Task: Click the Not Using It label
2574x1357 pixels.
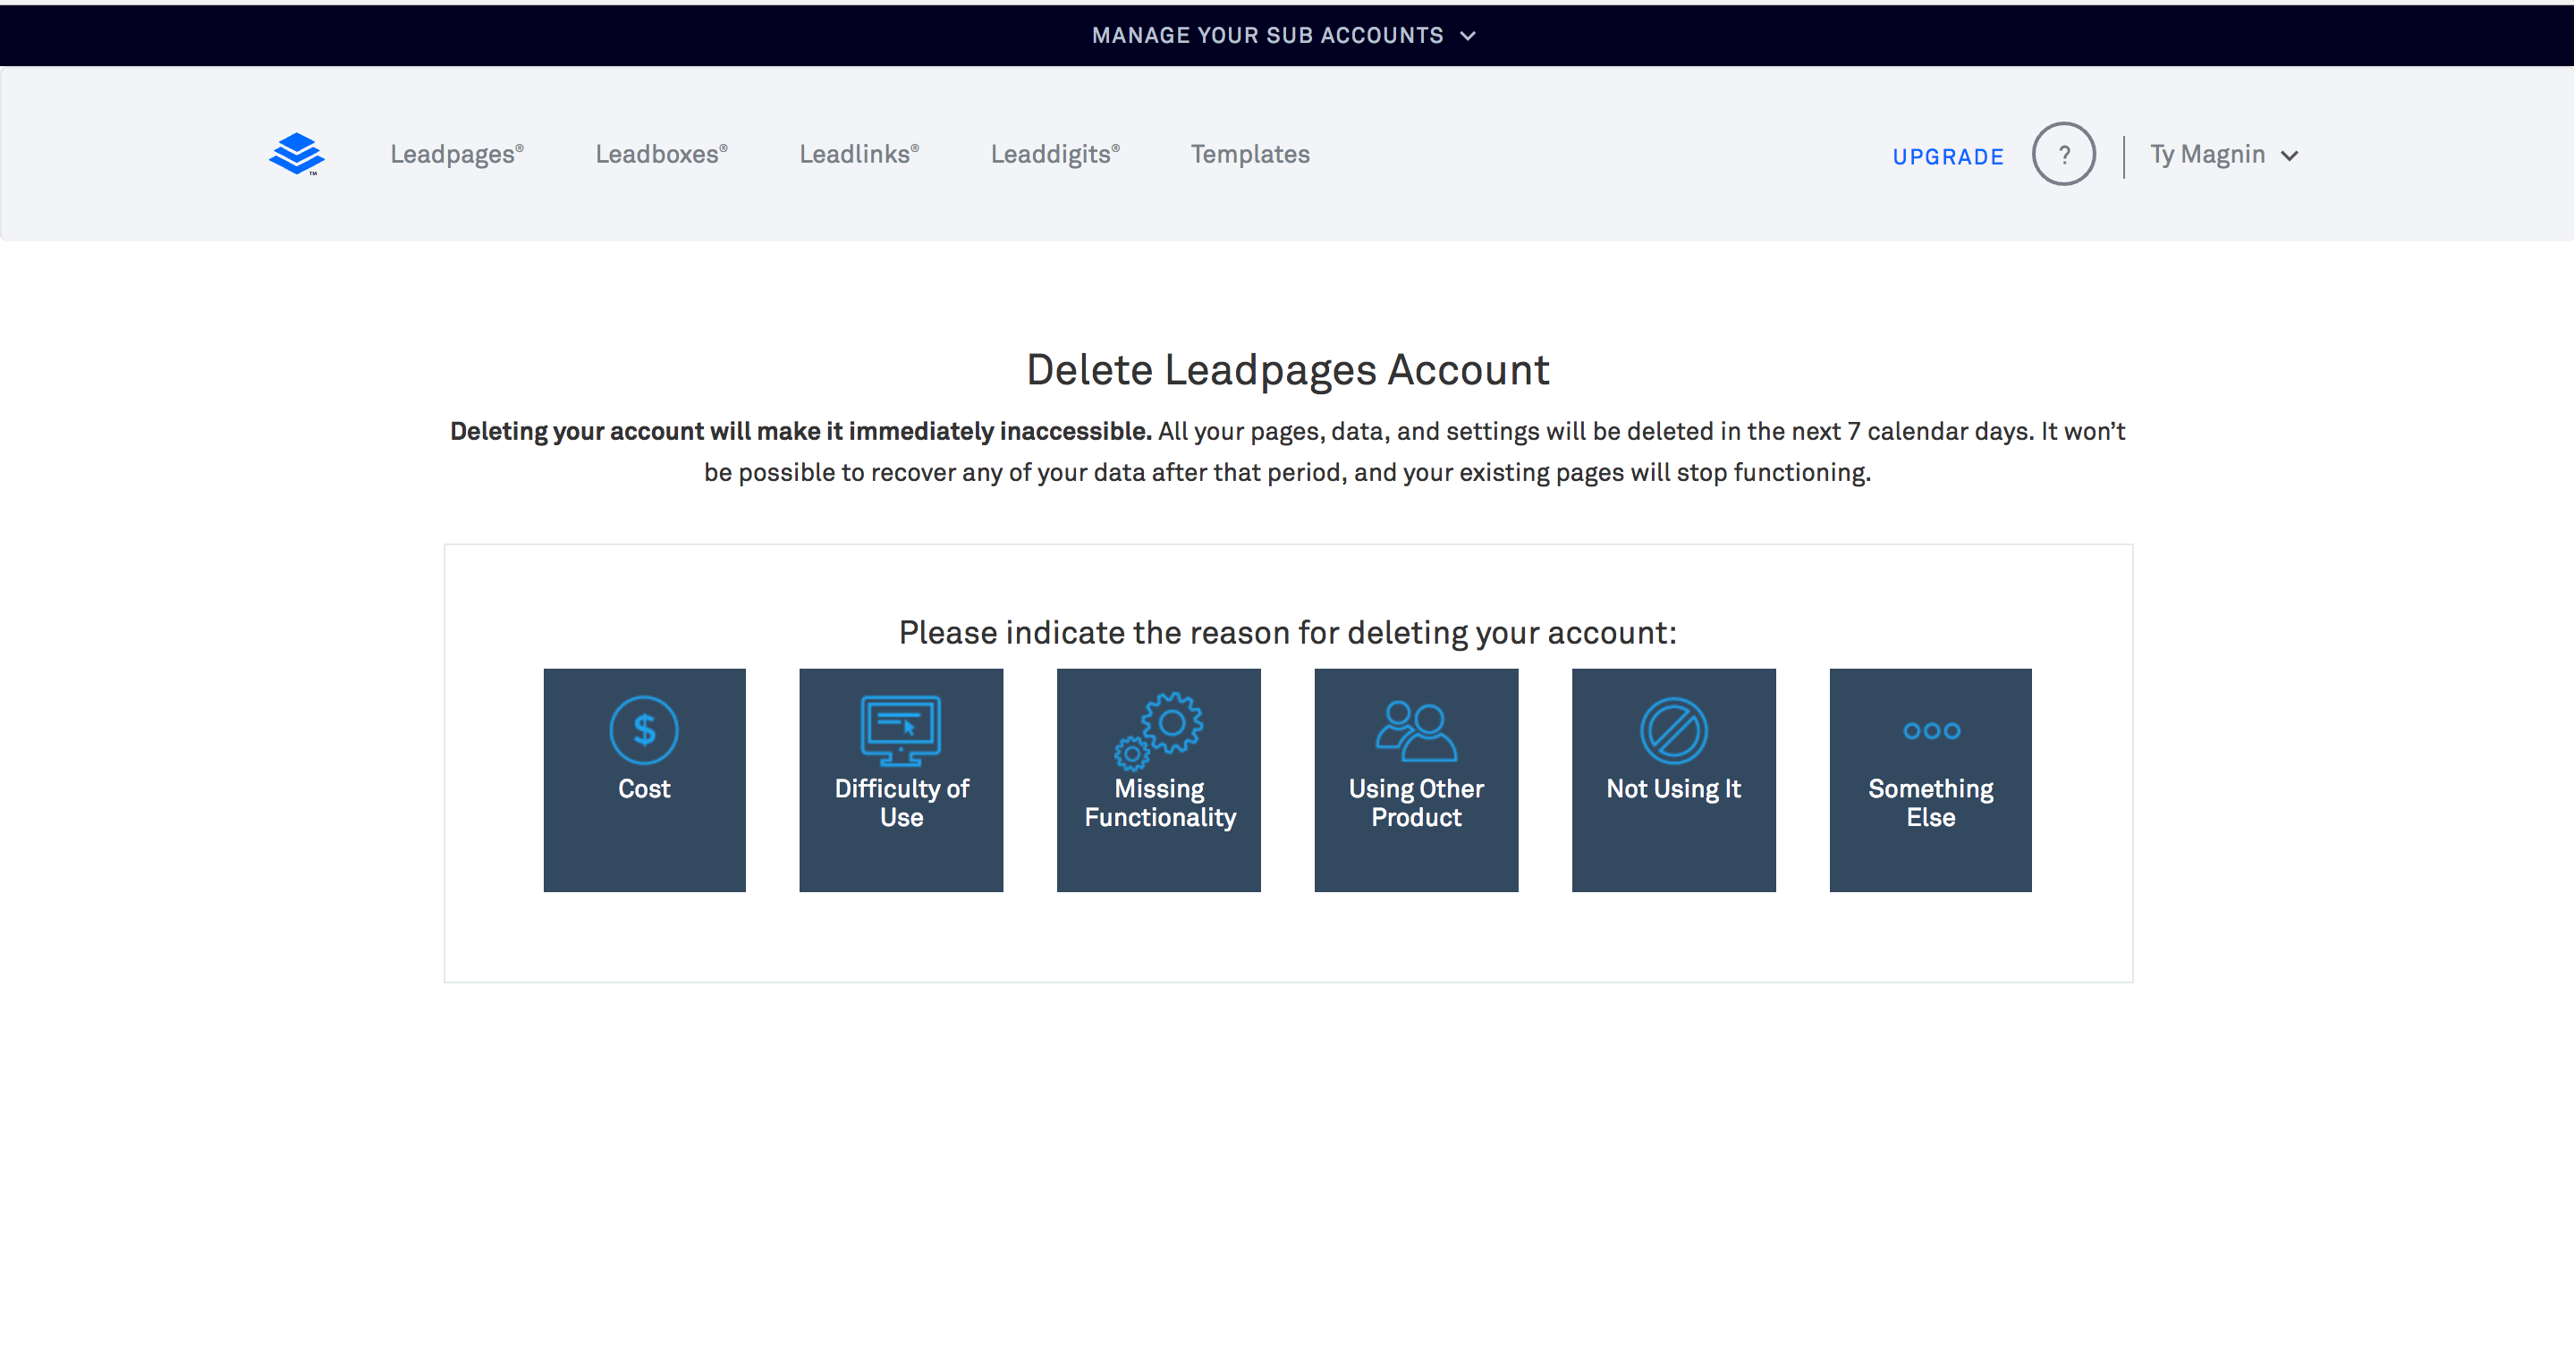Action: point(1673,788)
